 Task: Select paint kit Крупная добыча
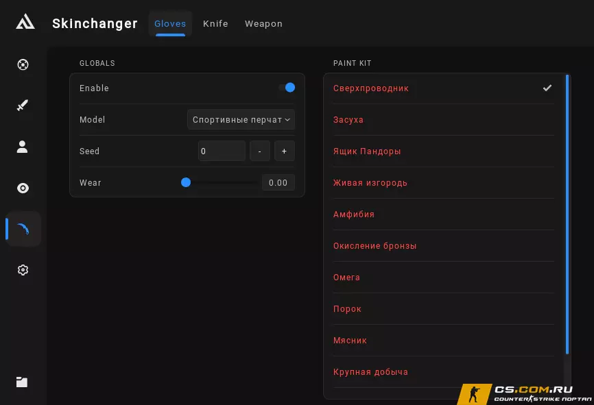pyautogui.click(x=443, y=372)
